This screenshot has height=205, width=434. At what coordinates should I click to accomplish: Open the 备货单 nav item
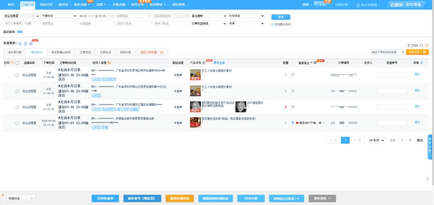[63, 5]
